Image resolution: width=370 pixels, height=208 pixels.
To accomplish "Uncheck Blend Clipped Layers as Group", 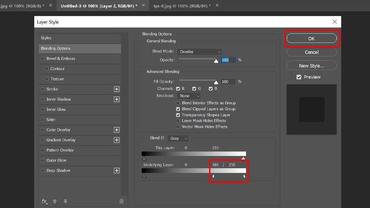I will (x=178, y=109).
